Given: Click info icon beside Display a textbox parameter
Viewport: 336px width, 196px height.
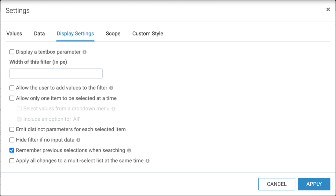Looking at the screenshot, I should click(x=85, y=52).
